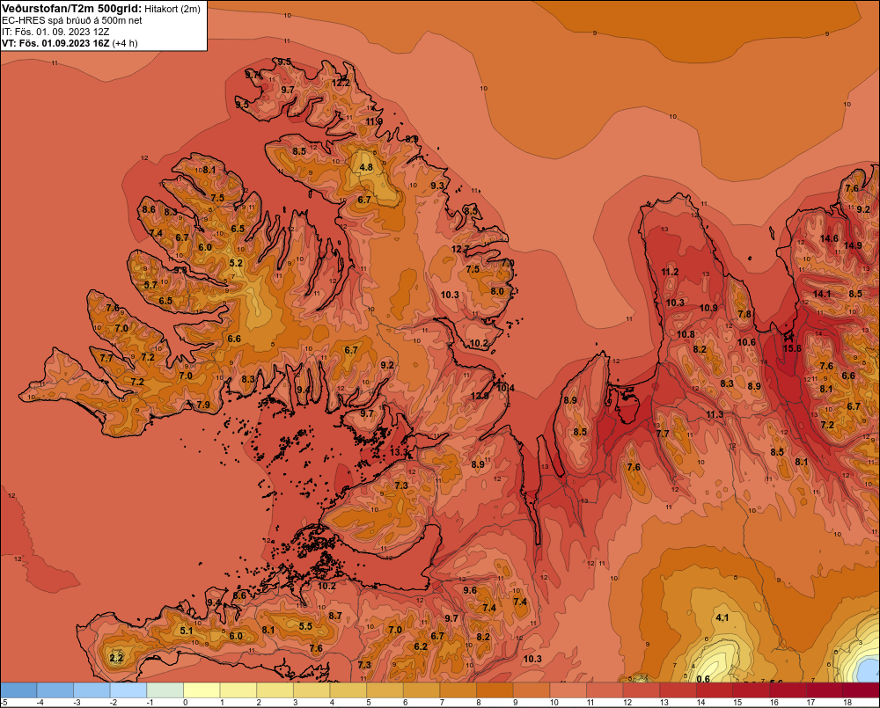Click the legend swatch between 8 and 9
The width and height of the screenshot is (880, 708).
click(x=495, y=690)
